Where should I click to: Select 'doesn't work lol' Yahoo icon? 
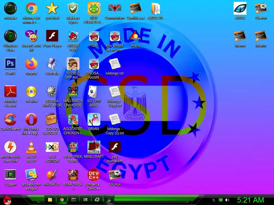(31, 36)
